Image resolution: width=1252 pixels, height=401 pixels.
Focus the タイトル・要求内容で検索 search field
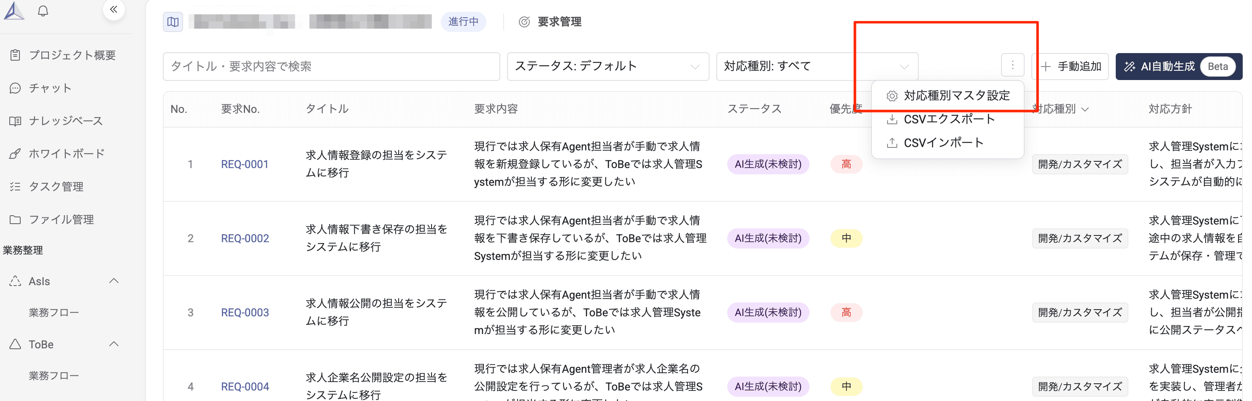pos(331,67)
